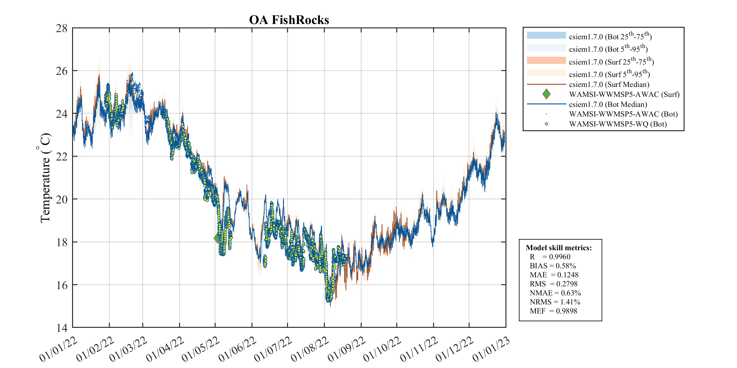Click the green diamond legend icon
This screenshot has width=737, height=368.
pyautogui.click(x=546, y=94)
